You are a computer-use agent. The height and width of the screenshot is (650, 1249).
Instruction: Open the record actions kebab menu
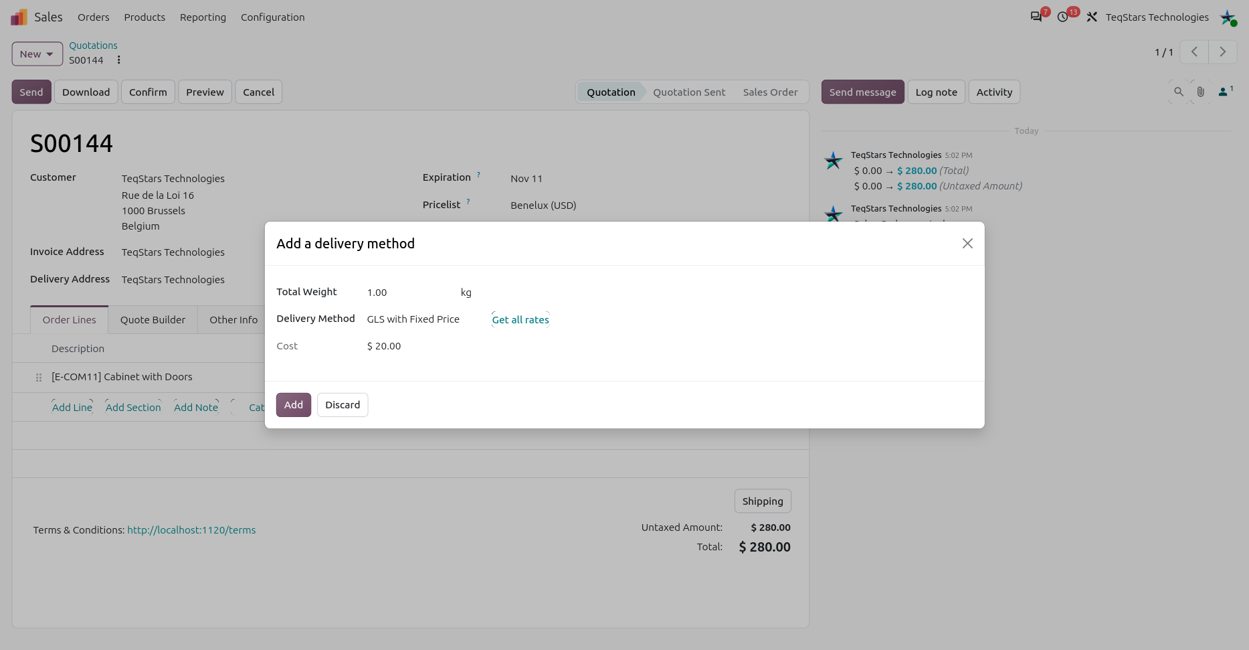tap(118, 60)
